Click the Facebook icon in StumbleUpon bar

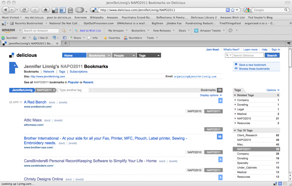65,38
